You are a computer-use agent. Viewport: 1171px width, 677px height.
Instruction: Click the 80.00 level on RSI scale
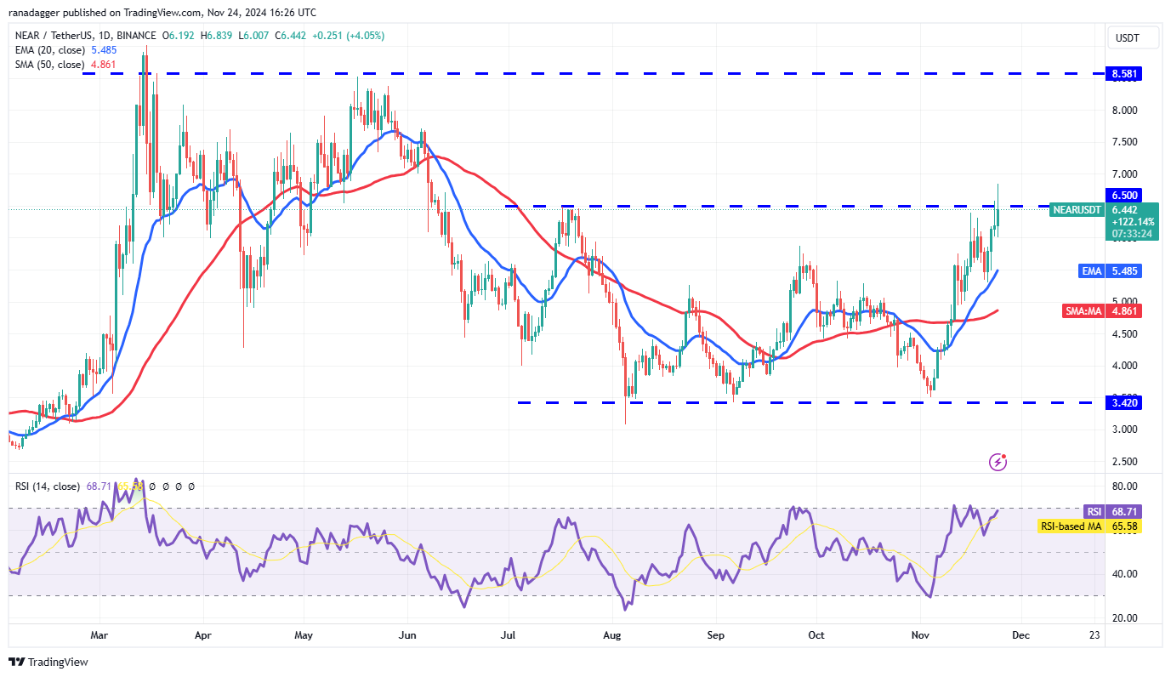tap(1123, 486)
